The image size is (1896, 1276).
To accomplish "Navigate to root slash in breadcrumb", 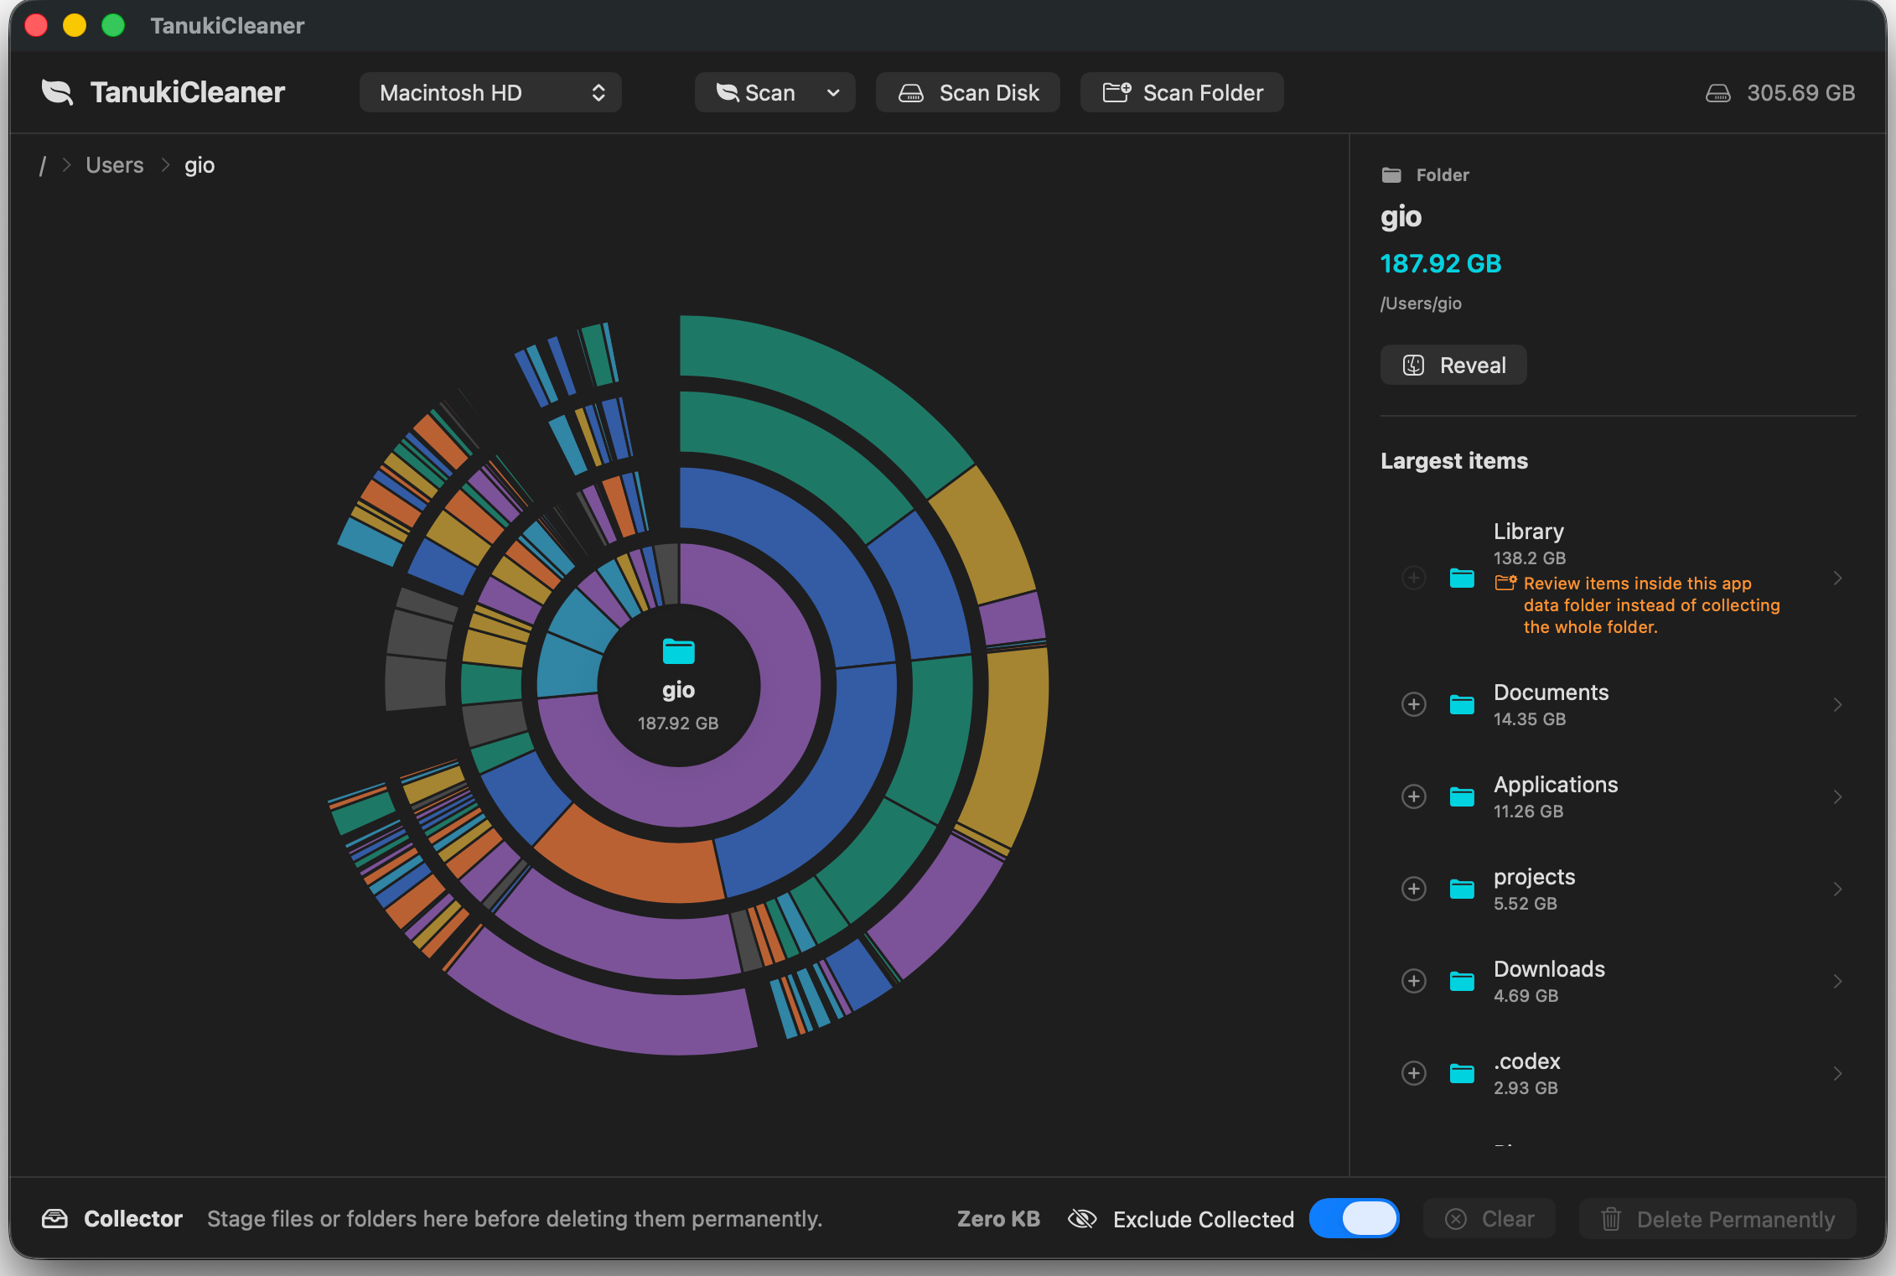I will 42,165.
